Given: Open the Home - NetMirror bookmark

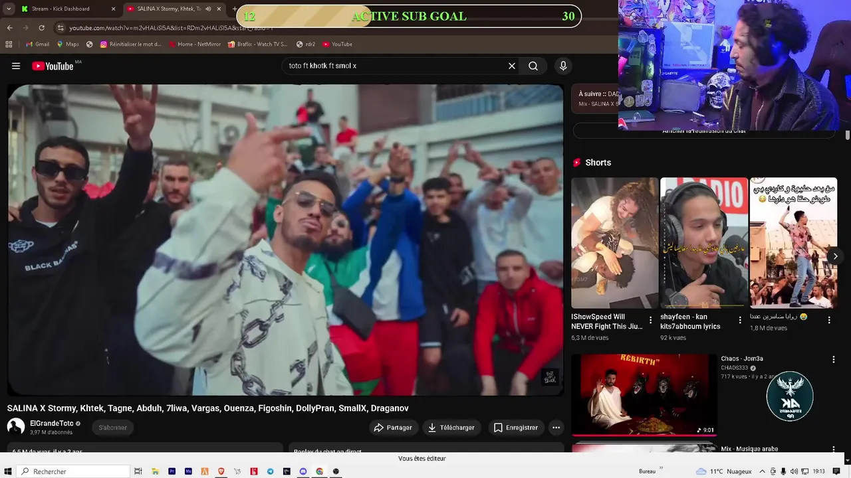Looking at the screenshot, I should pyautogui.click(x=195, y=44).
